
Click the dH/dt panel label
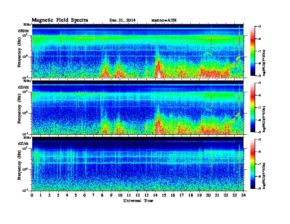point(23,31)
